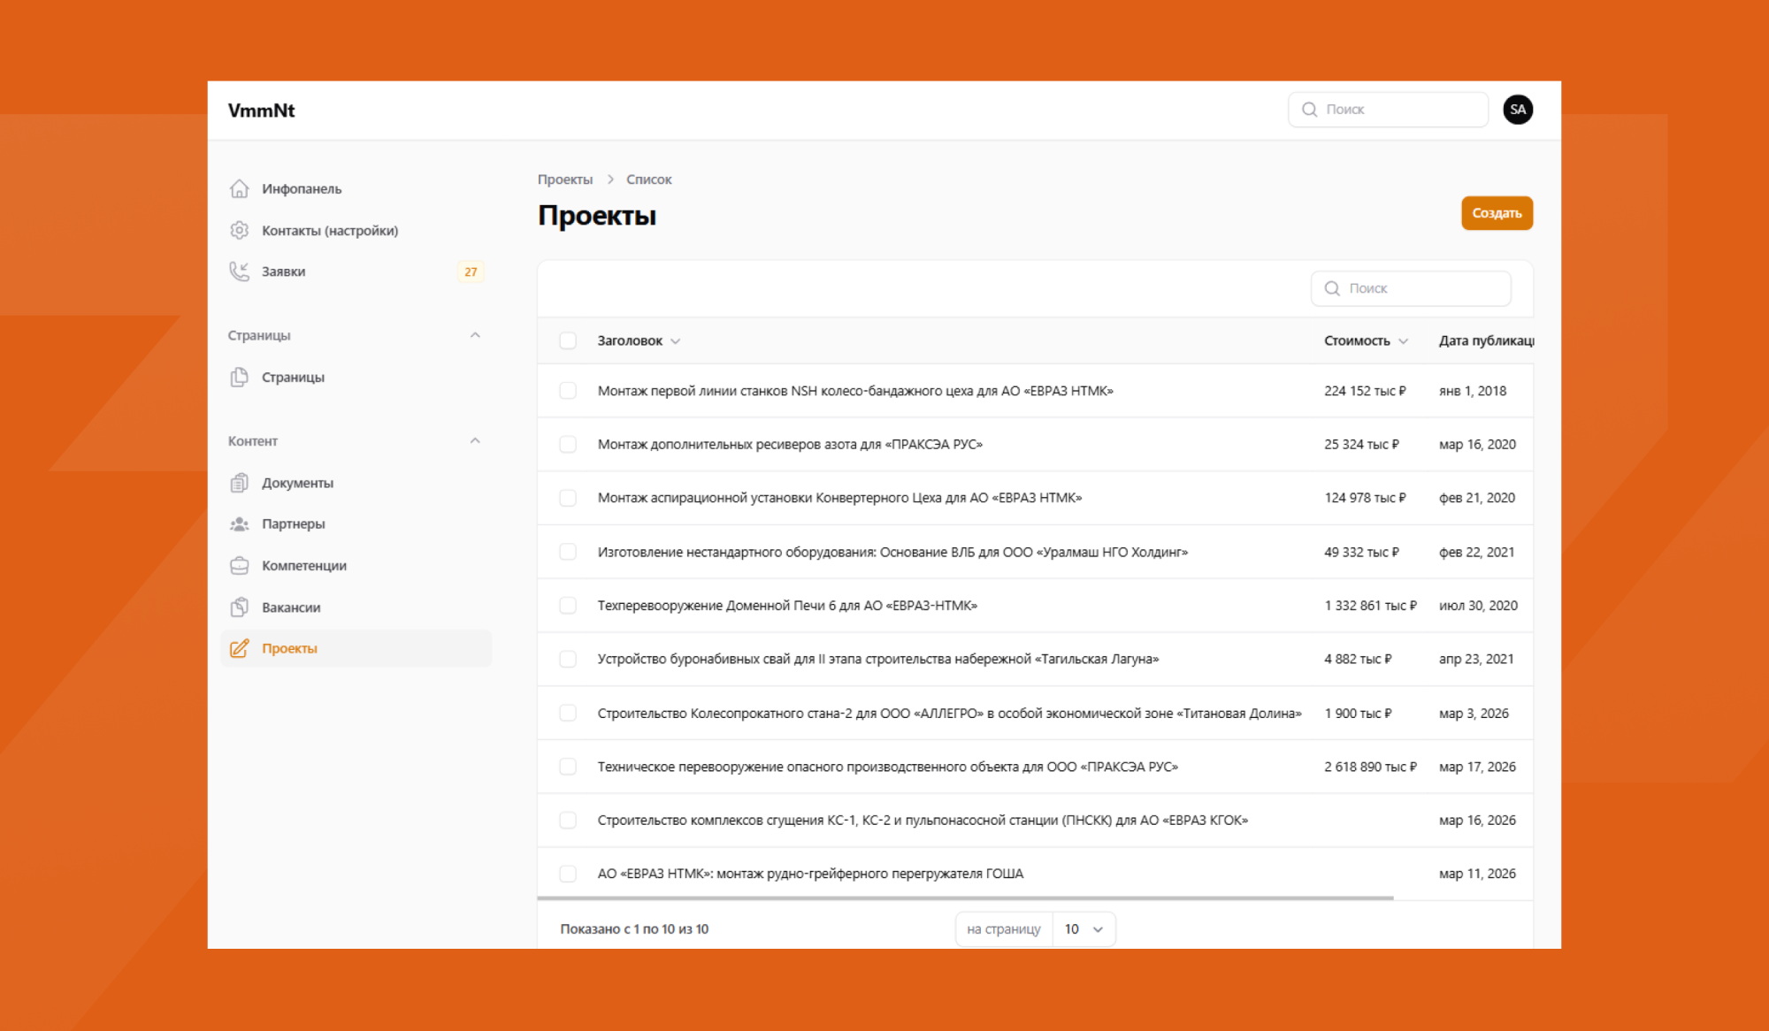Image resolution: width=1769 pixels, height=1031 pixels.
Task: Check the row for Устройство буронабивных свай
Action: [x=568, y=659]
